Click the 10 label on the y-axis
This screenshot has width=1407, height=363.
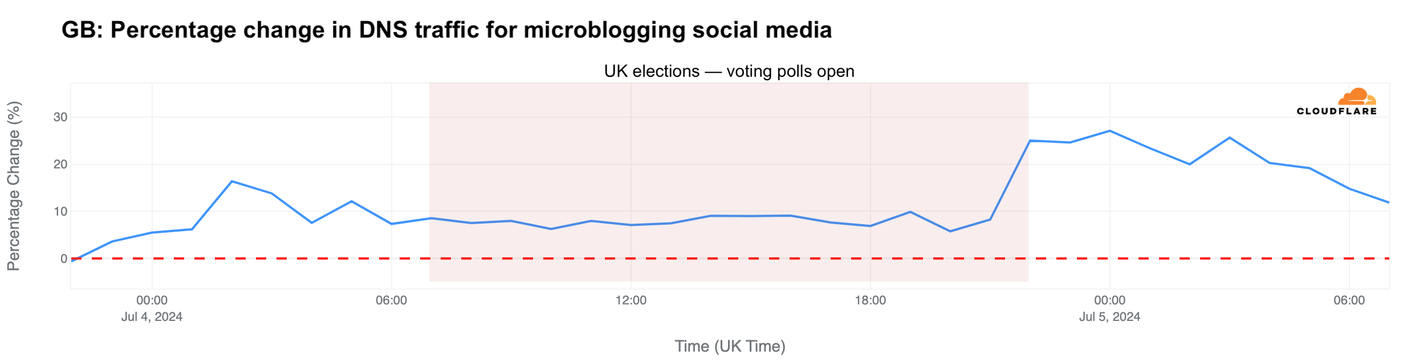point(60,212)
